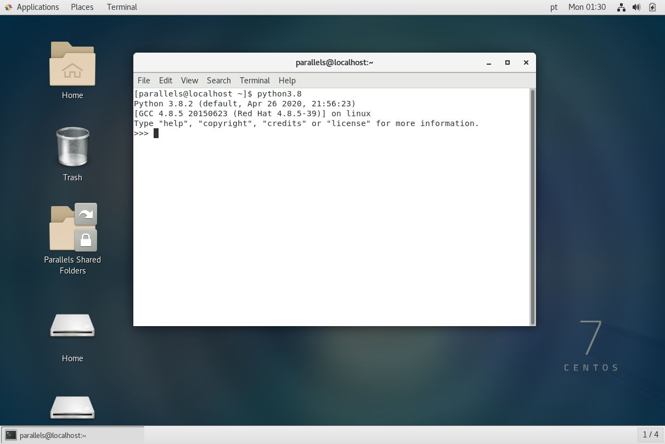Click the Edit menu label
Screen dimensions: 665x444
pyautogui.click(x=165, y=80)
